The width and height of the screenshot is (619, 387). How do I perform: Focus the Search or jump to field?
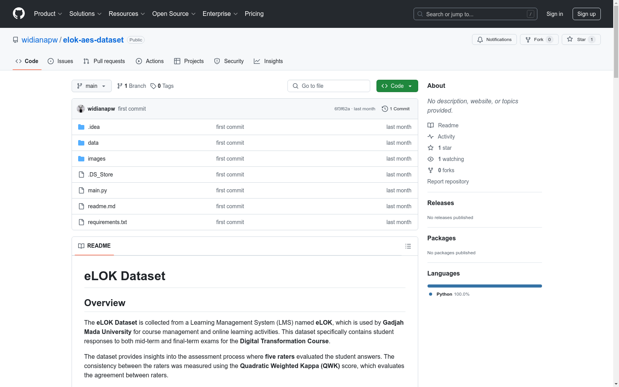click(475, 14)
